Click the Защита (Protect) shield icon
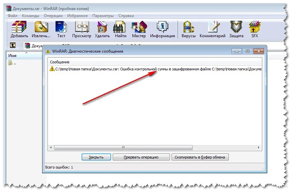This screenshot has width=293, height=193. 236,29
